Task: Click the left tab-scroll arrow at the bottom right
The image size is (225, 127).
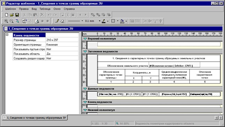Action: click(216, 118)
